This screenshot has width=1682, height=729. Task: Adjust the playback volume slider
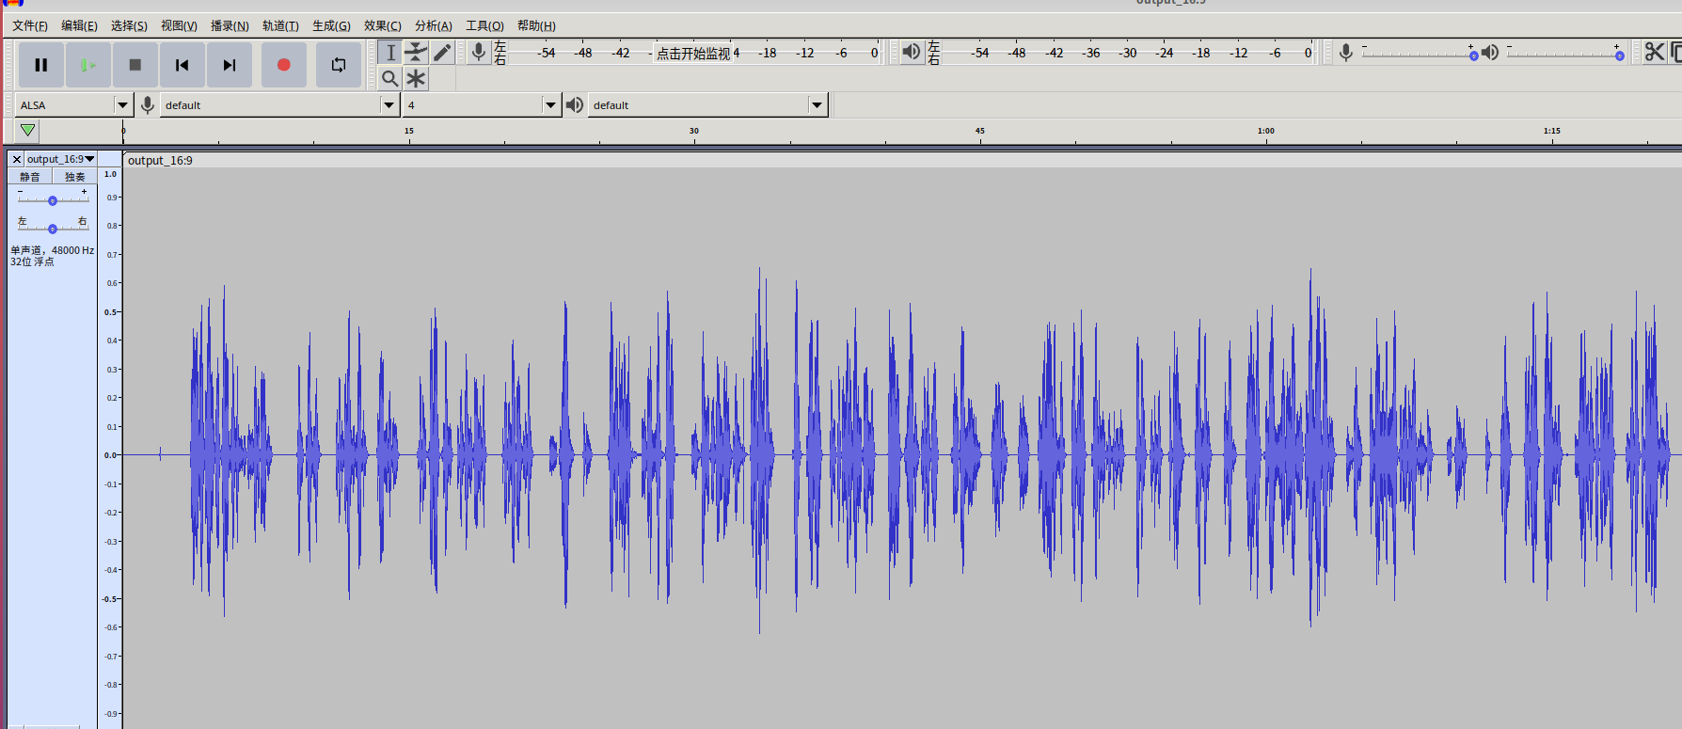[1563, 54]
